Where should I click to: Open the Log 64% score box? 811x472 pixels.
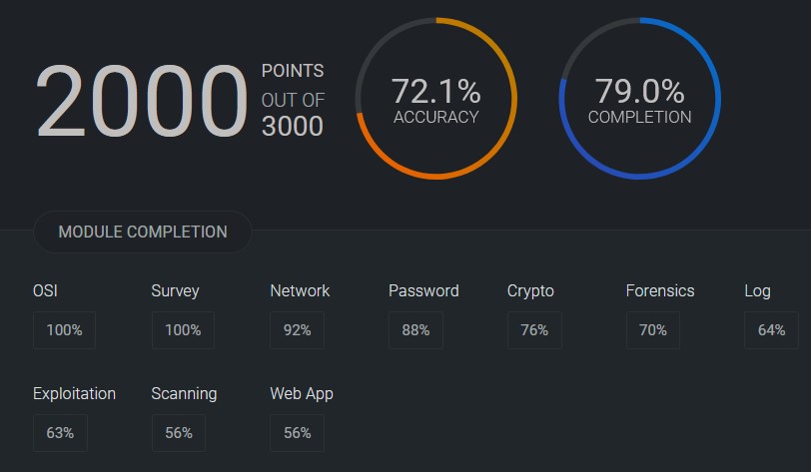(771, 330)
